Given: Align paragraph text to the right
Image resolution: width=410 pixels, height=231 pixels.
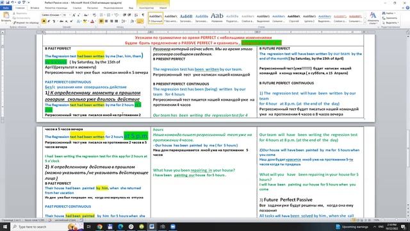Looking at the screenshot, I should tap(111, 21).
